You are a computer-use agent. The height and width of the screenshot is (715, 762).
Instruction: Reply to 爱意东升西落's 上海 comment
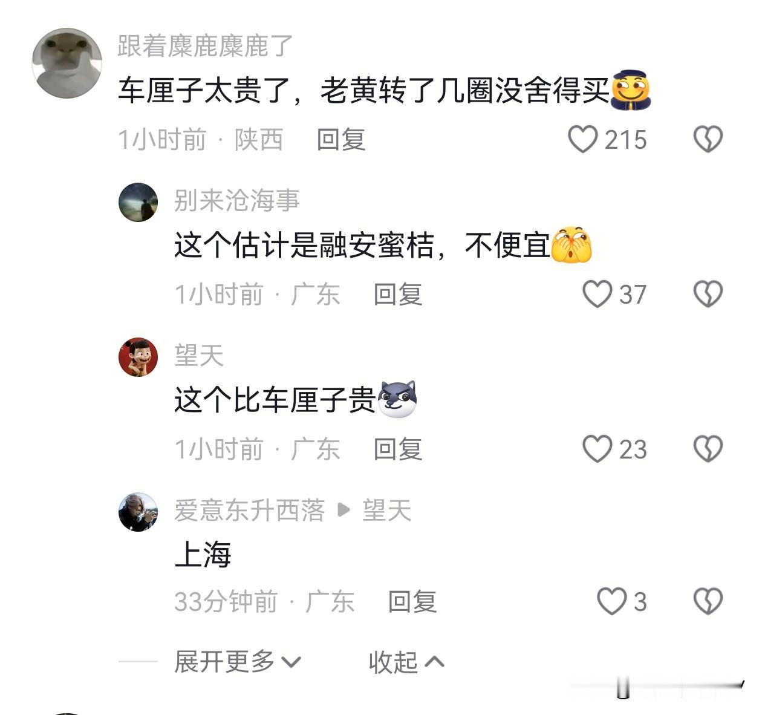tap(412, 601)
